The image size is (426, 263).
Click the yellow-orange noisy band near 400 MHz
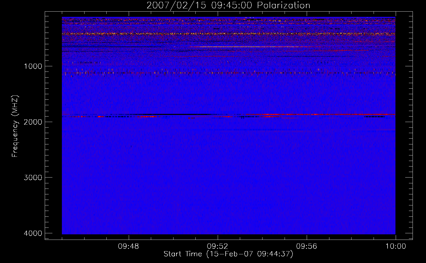[229, 34]
